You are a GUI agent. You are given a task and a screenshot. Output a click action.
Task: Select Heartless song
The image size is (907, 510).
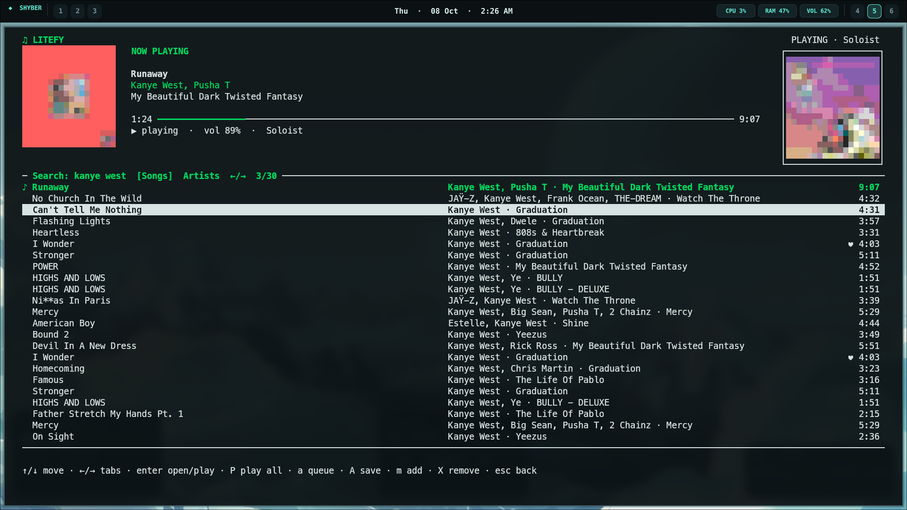[x=56, y=233]
